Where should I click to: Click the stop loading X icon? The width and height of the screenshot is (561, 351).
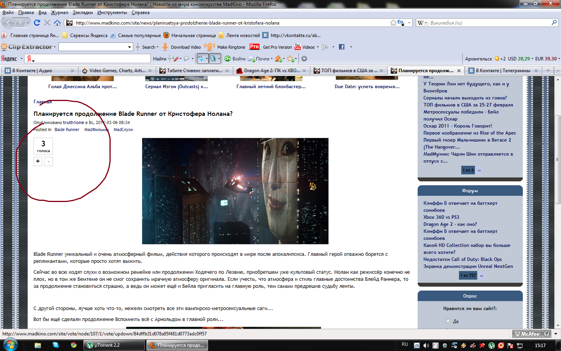tap(47, 23)
